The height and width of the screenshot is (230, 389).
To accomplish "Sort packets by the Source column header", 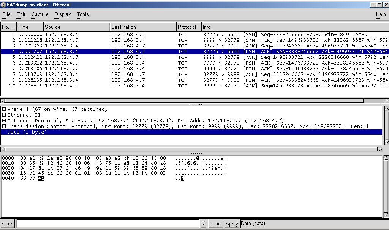I will [x=76, y=27].
